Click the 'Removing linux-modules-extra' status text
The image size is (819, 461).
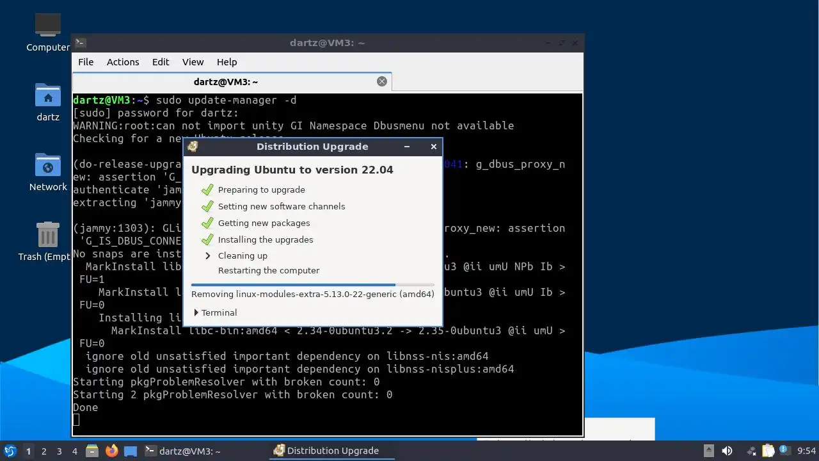click(313, 294)
